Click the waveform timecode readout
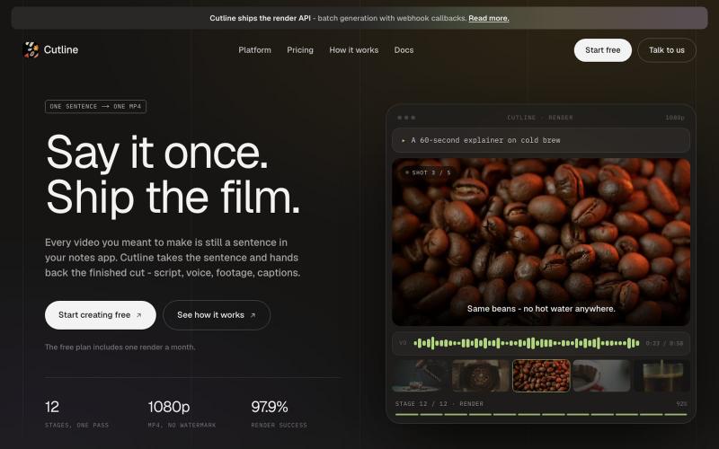The width and height of the screenshot is (719, 449). 664,343
